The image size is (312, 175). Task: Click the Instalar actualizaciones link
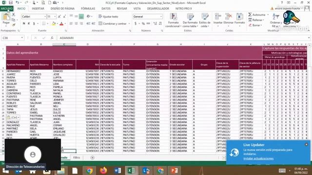(258, 158)
